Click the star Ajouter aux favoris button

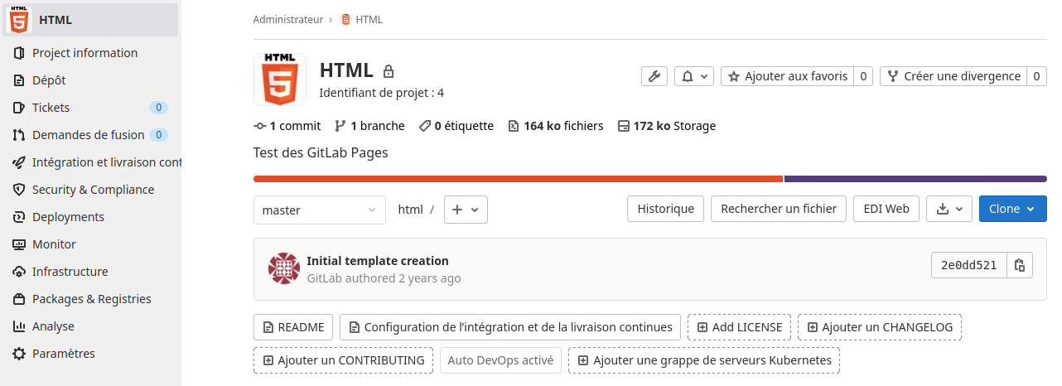787,76
